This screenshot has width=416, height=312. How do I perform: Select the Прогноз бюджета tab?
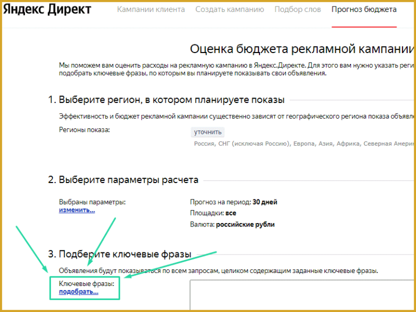364,9
